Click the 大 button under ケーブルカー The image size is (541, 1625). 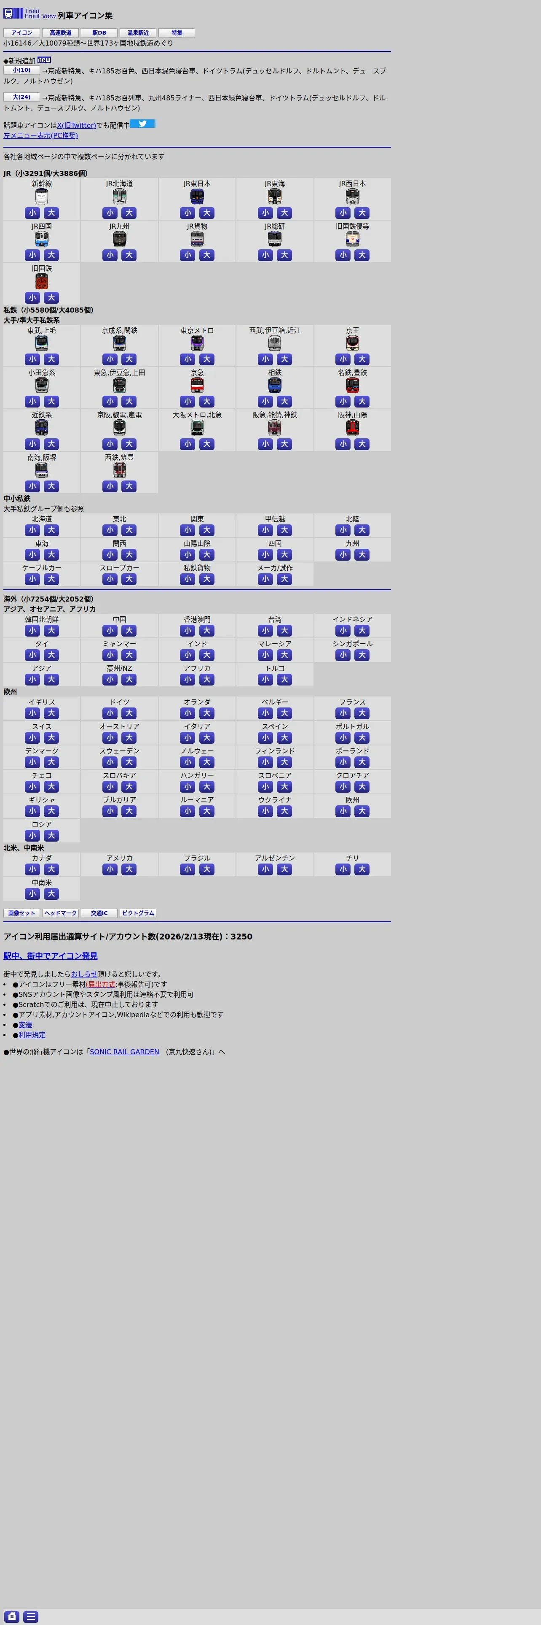[52, 579]
